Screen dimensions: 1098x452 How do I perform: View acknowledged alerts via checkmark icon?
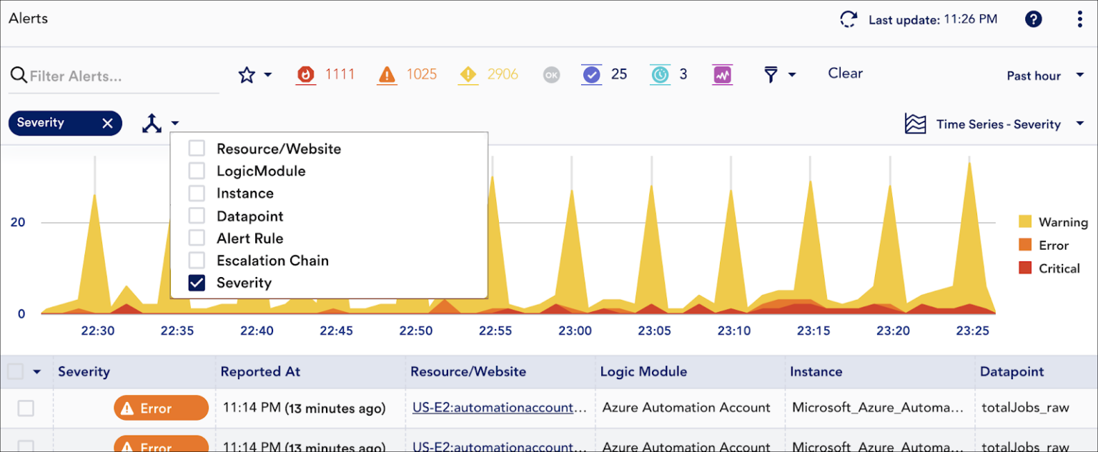(x=592, y=74)
